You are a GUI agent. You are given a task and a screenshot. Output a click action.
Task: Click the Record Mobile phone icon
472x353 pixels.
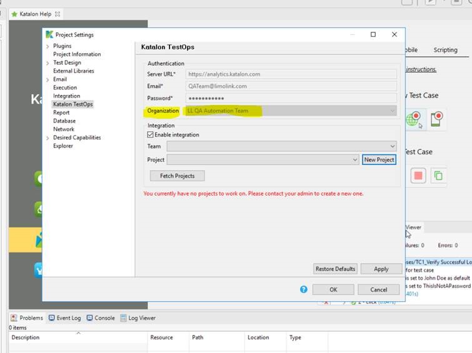click(x=436, y=119)
